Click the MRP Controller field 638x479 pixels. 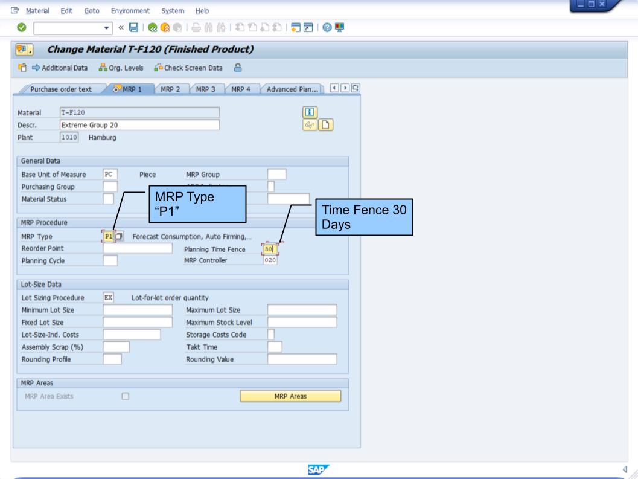pyautogui.click(x=270, y=260)
